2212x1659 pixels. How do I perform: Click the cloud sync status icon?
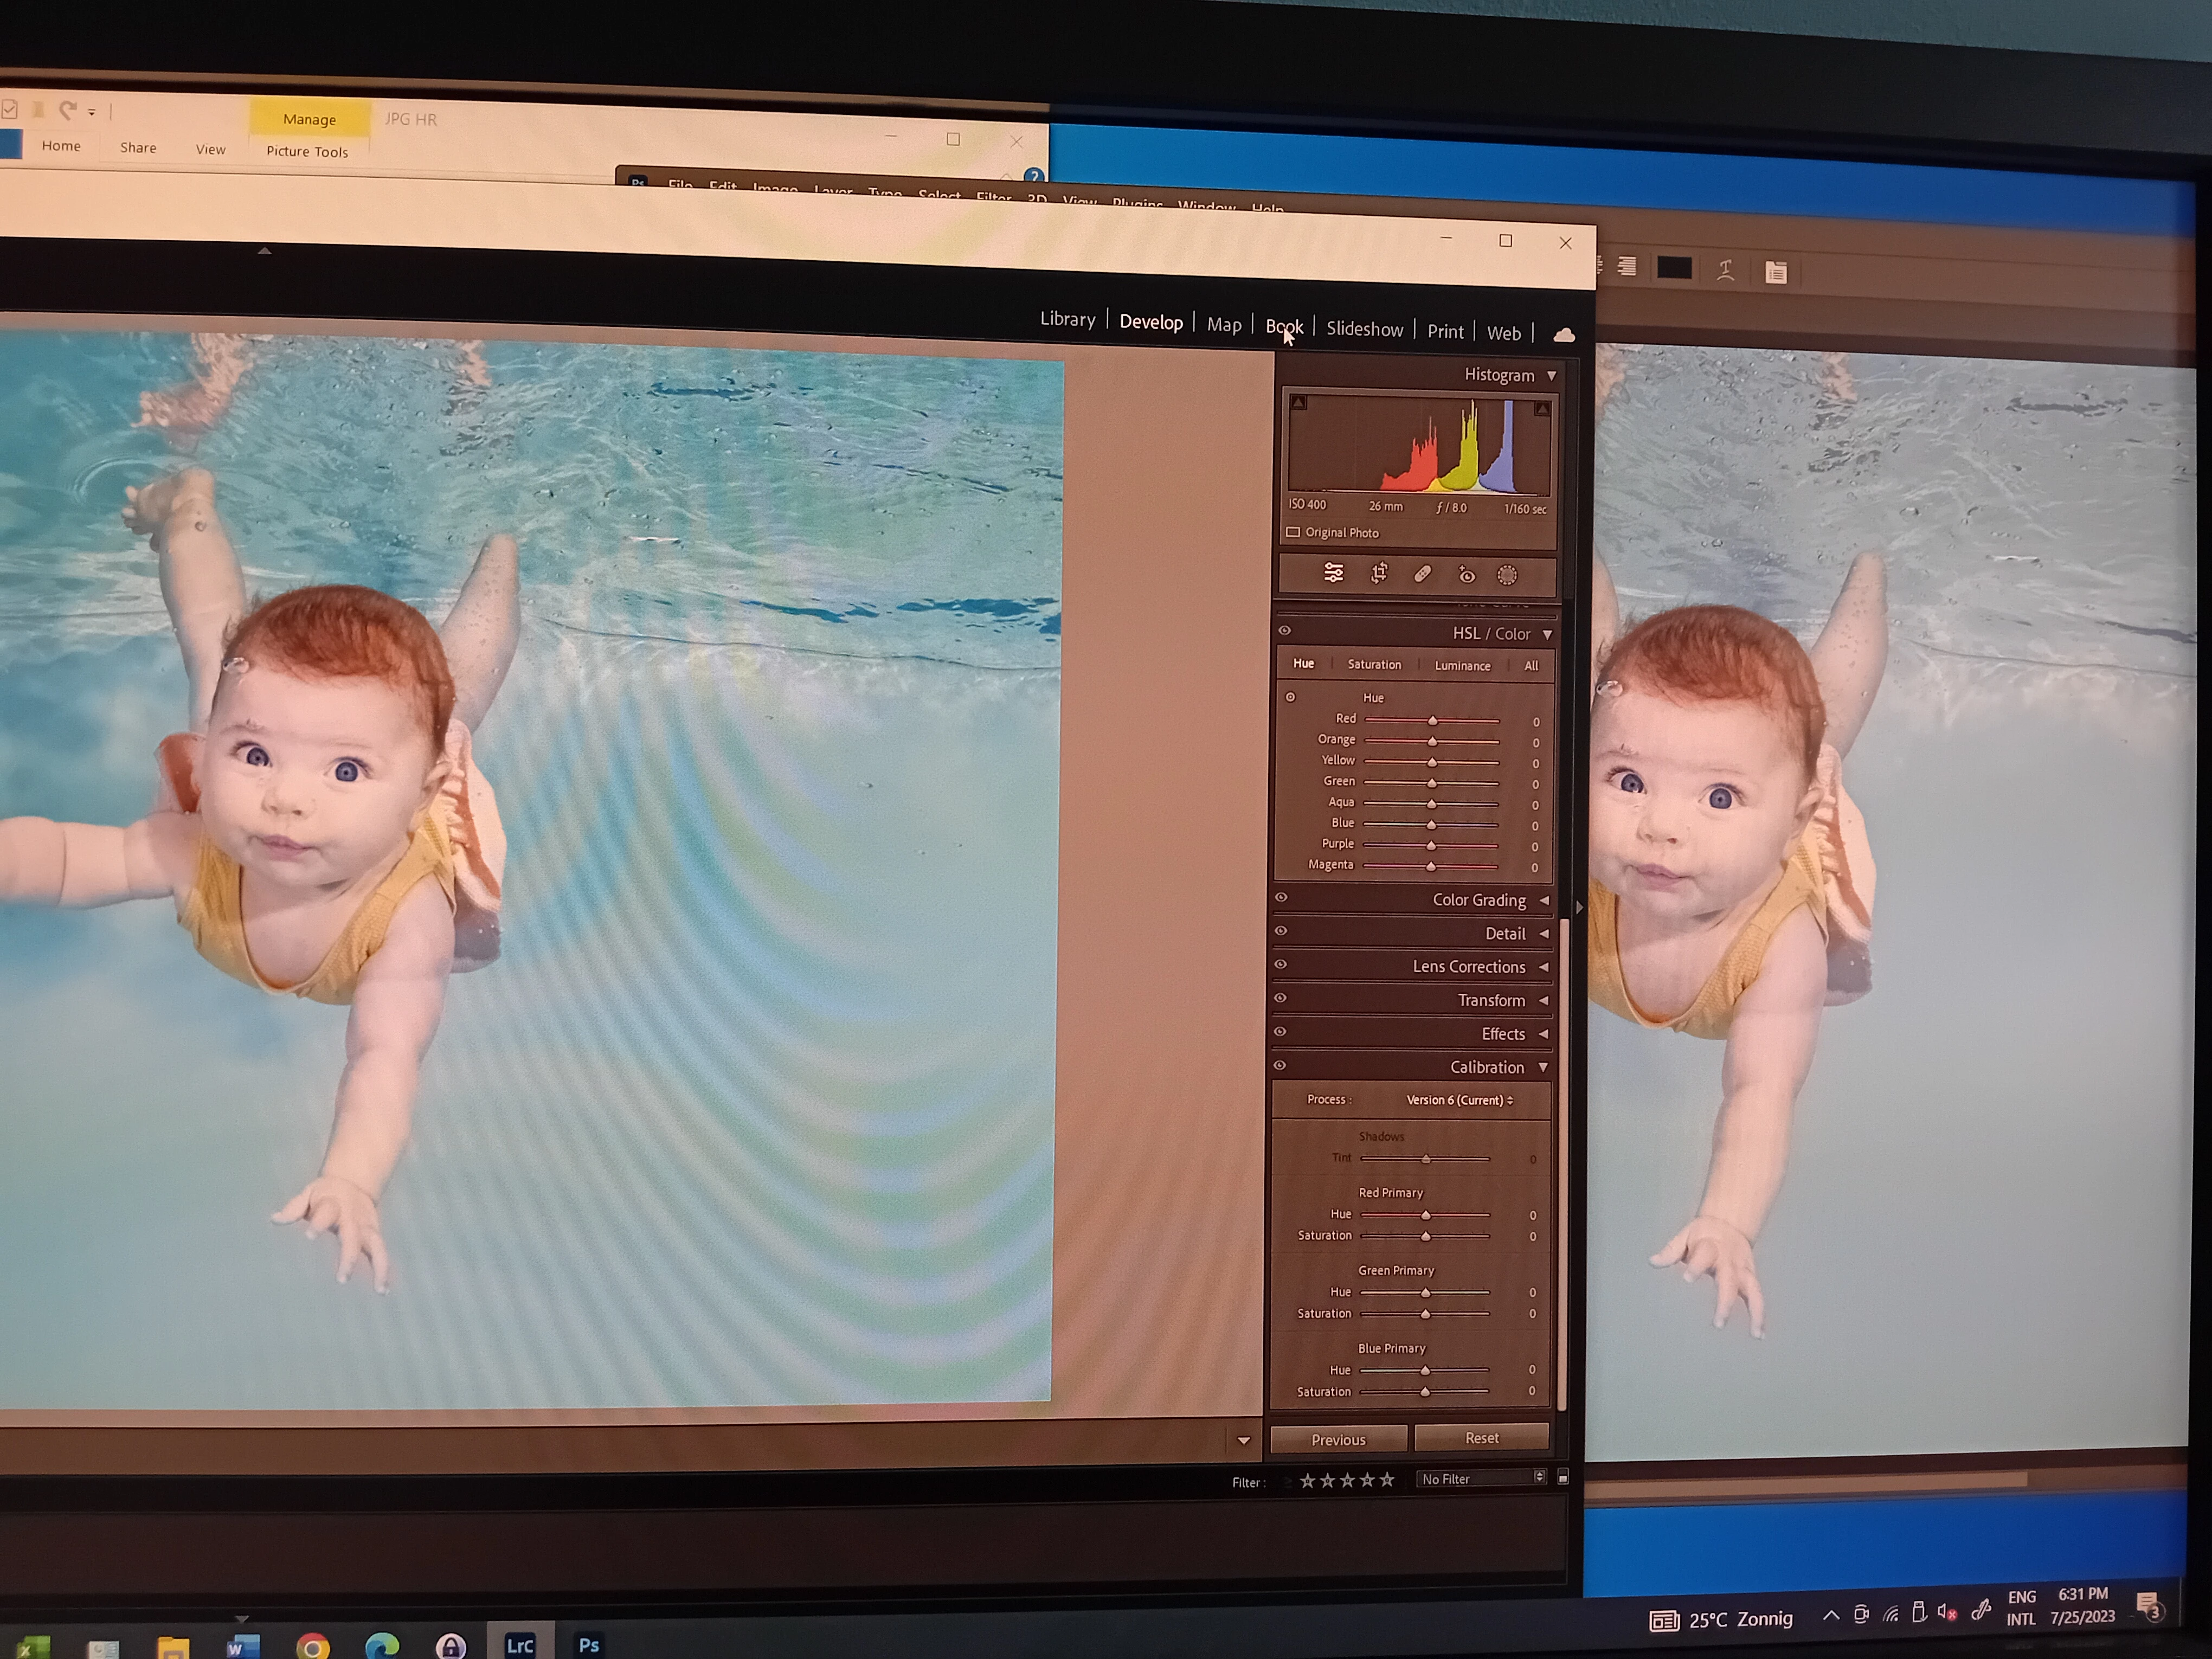click(1564, 335)
